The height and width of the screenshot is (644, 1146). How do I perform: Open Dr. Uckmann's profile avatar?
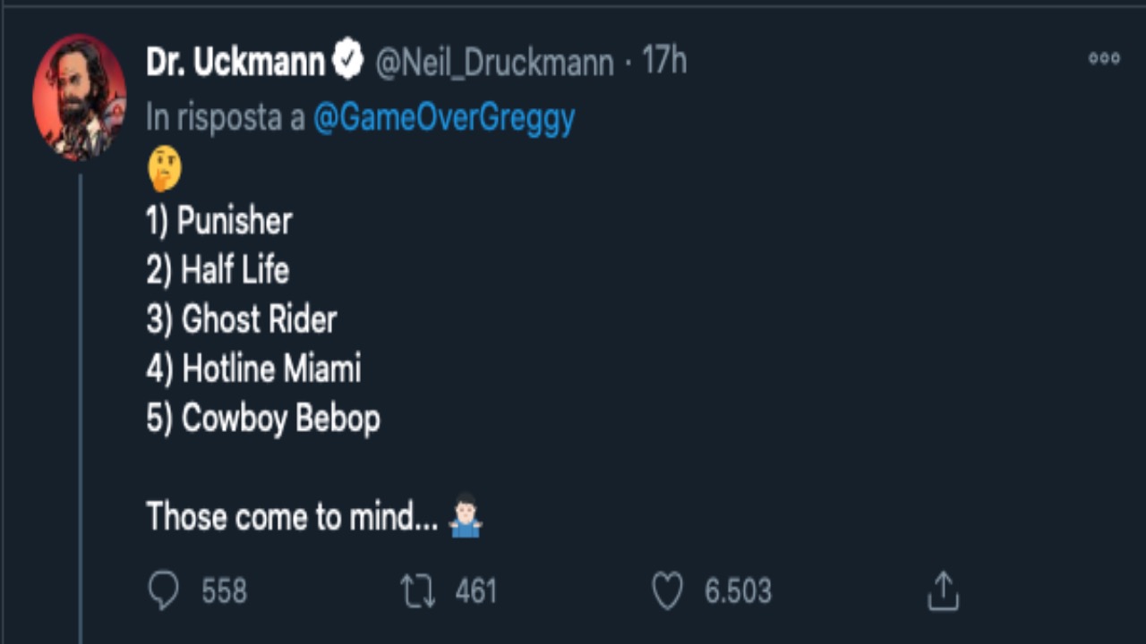click(x=79, y=97)
